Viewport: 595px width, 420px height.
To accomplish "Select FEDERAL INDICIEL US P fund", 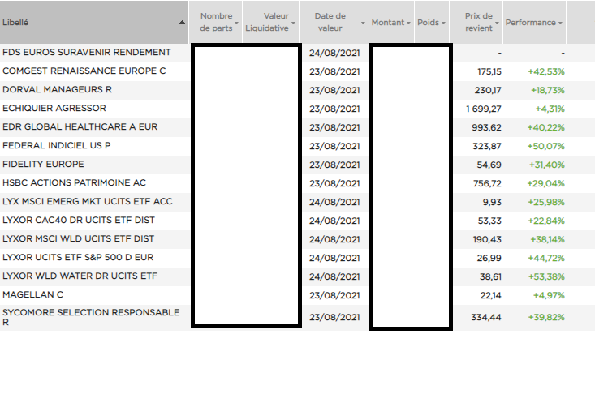I will pyautogui.click(x=57, y=145).
